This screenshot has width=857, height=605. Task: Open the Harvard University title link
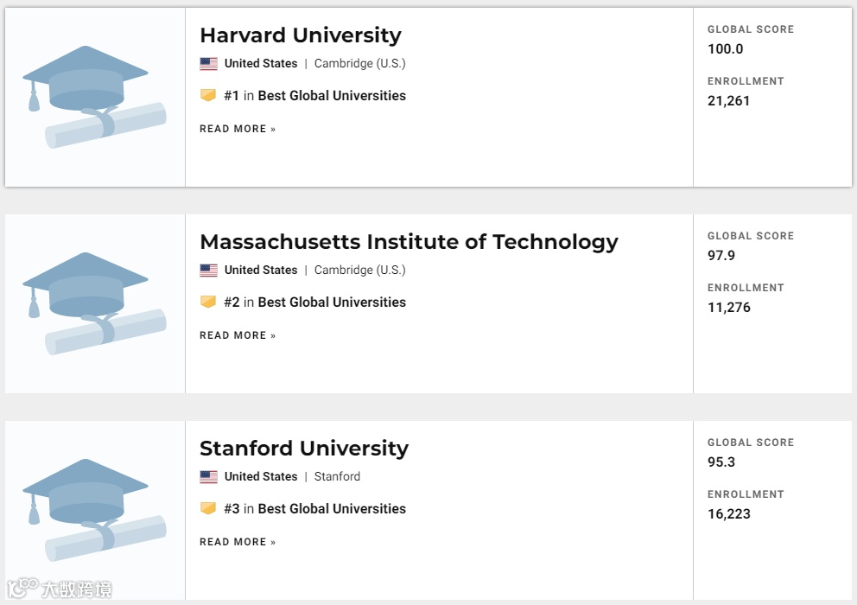(301, 35)
